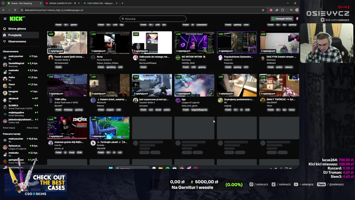
Task: Focus the Wyszukaj search field
Action: click(153, 19)
